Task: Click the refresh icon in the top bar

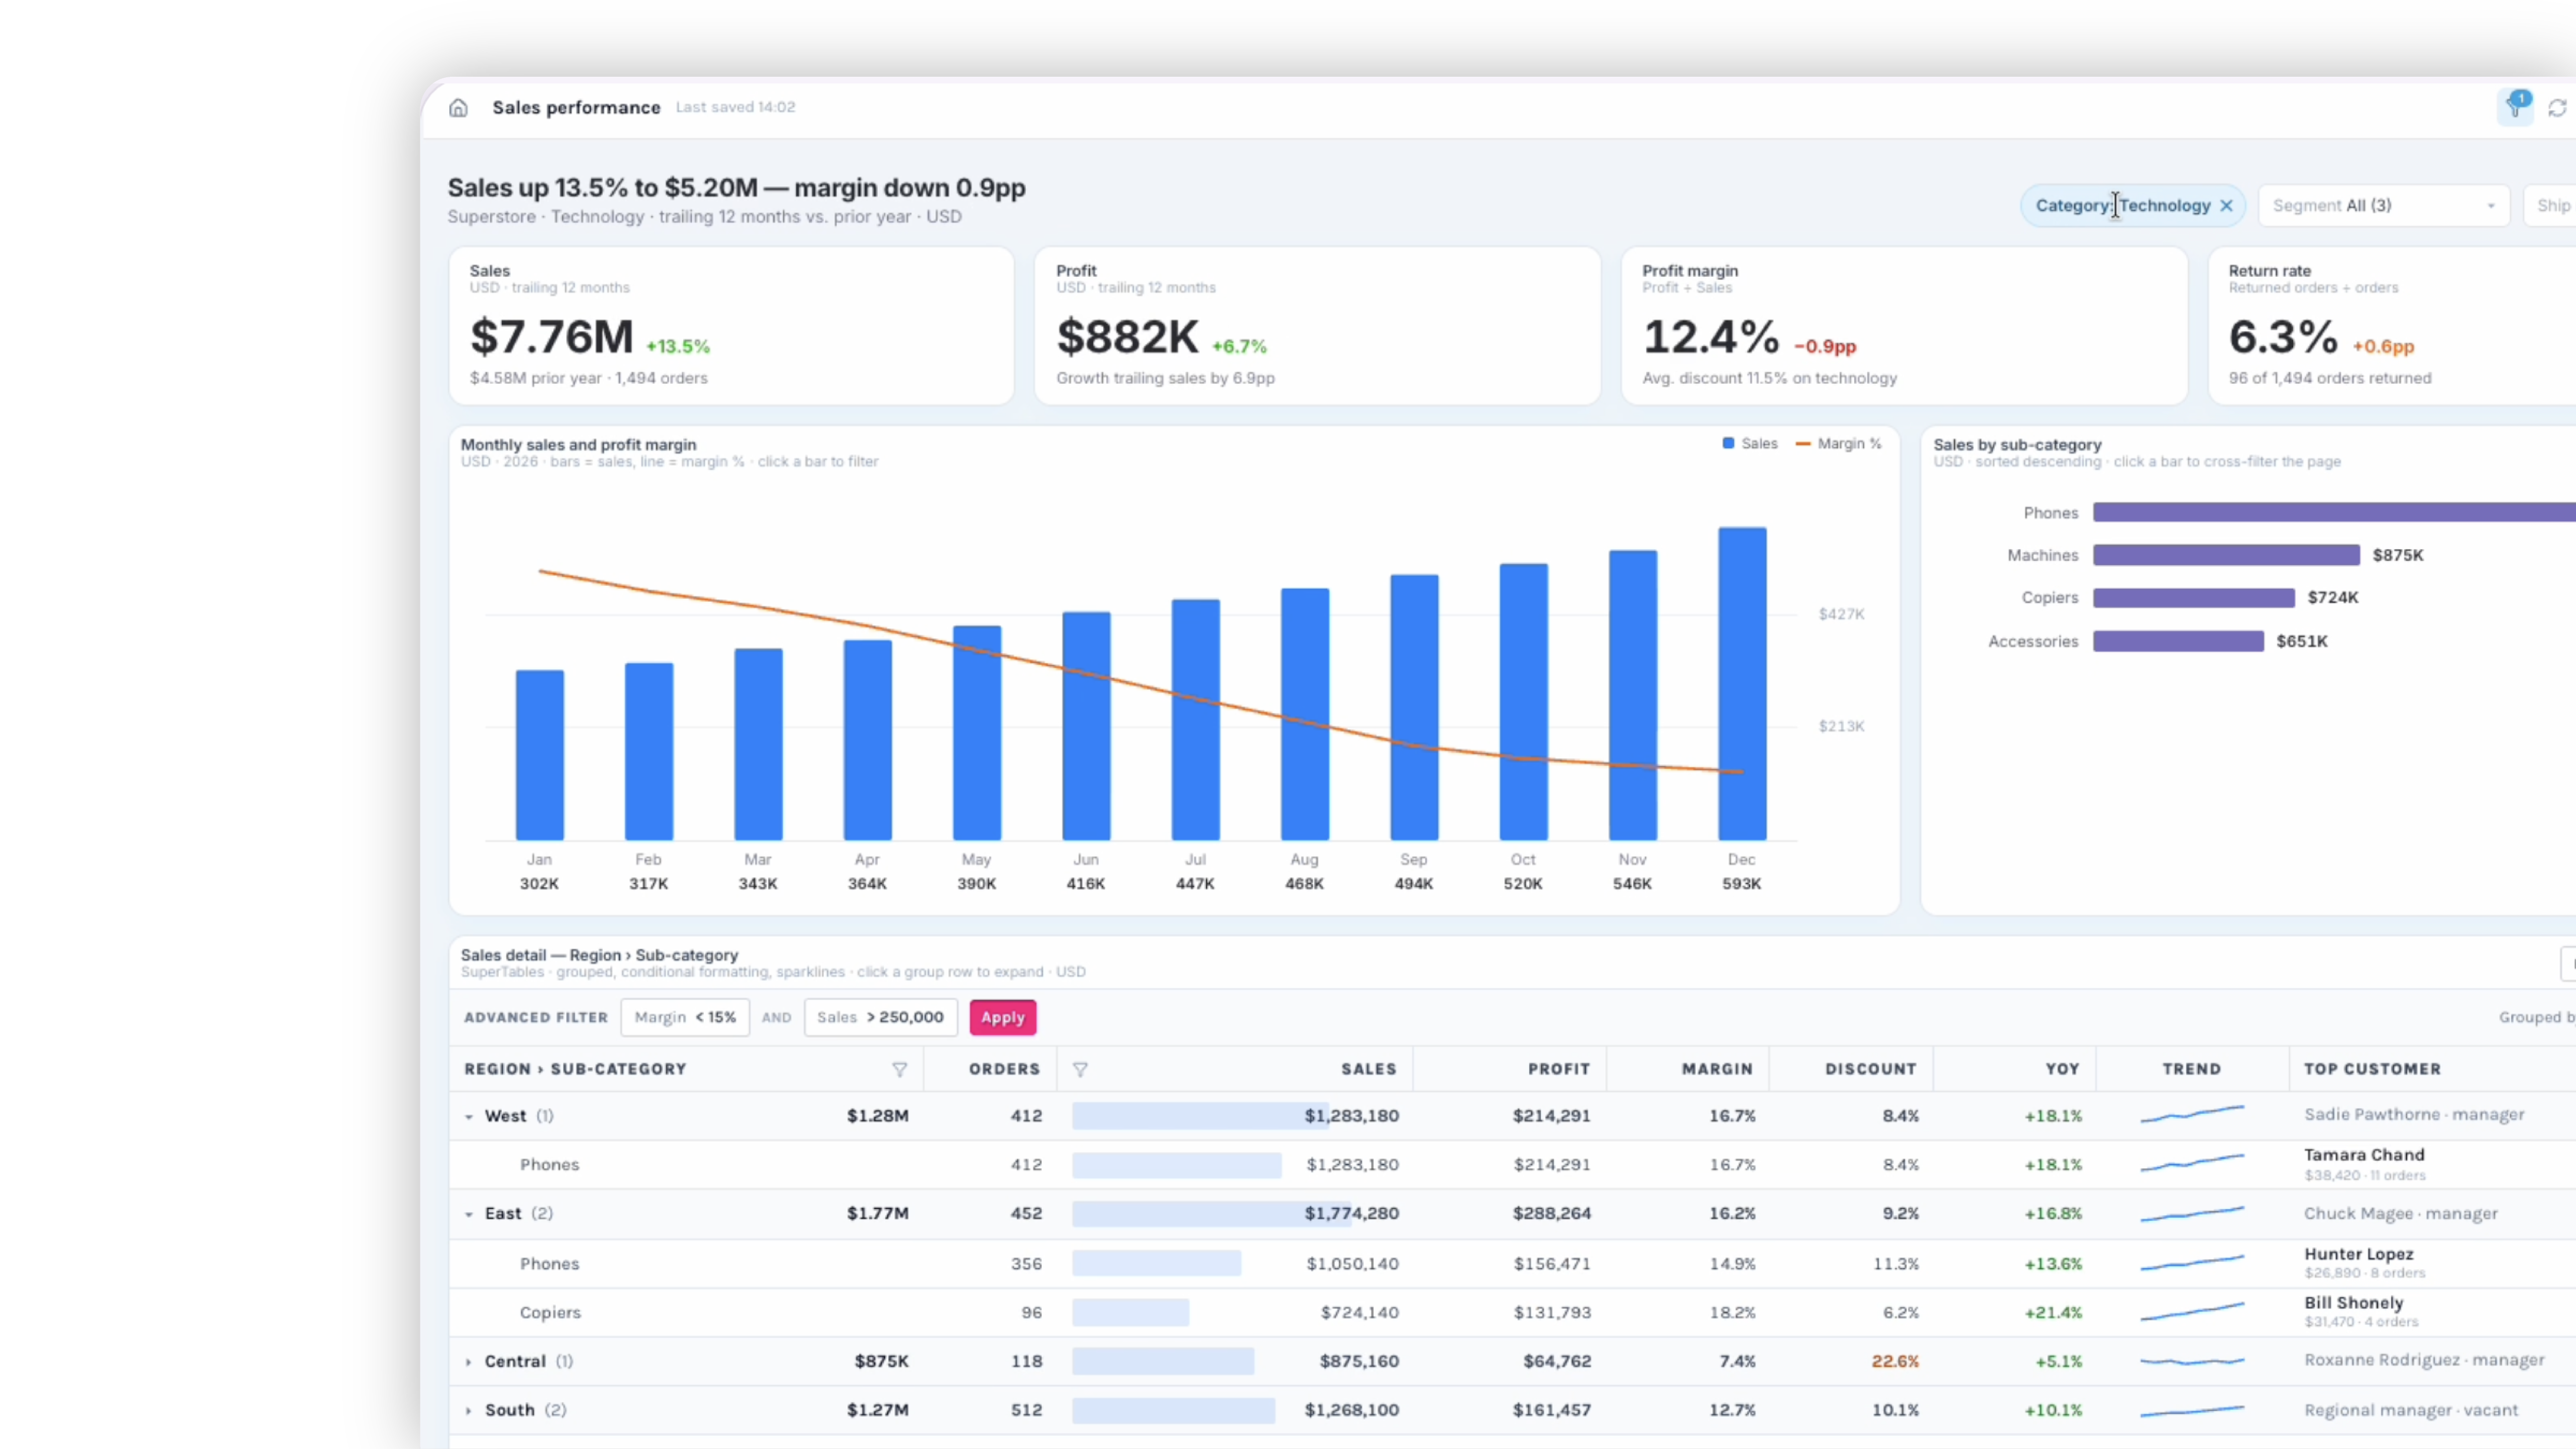Action: (2557, 108)
